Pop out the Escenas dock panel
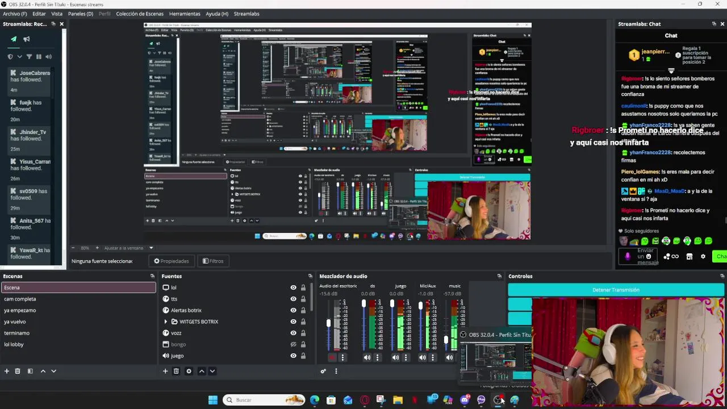The image size is (727, 409). tap(152, 276)
